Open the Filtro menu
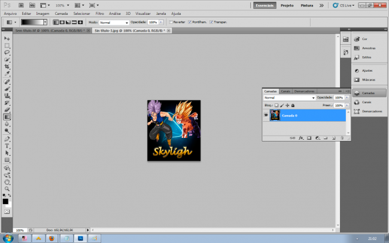389x243 pixels. pos(100,14)
